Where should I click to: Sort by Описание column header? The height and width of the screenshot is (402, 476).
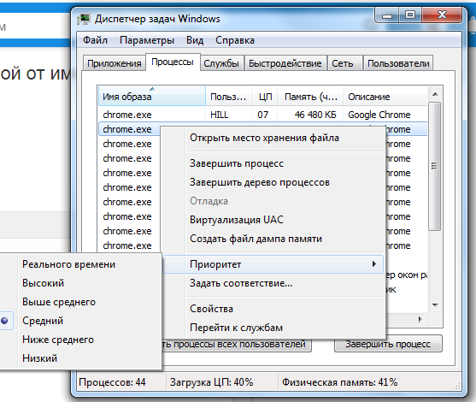click(x=385, y=97)
